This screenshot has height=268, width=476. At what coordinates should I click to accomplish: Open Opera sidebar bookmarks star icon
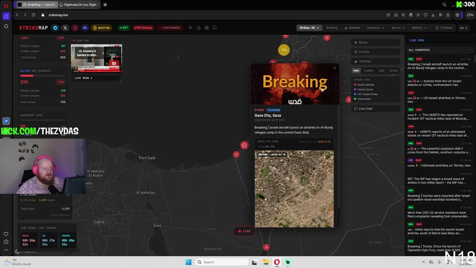coord(6,26)
